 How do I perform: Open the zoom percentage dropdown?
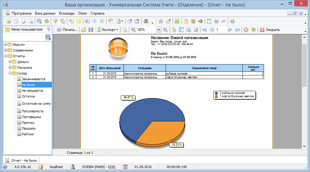coord(159,30)
